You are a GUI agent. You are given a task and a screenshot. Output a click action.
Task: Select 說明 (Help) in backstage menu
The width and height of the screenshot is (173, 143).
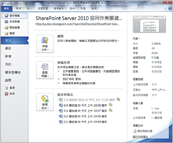[8, 80]
